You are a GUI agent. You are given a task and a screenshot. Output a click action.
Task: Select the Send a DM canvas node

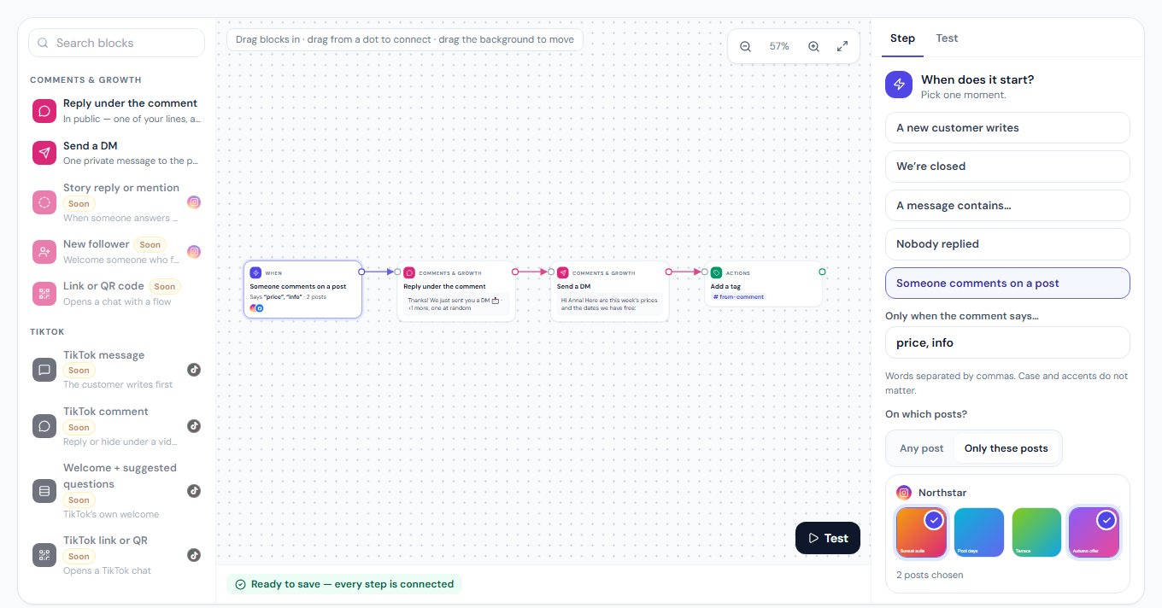[610, 291]
